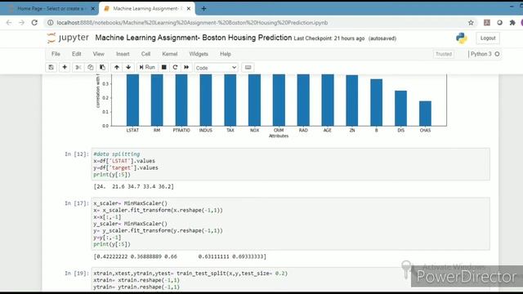Open the File menu
The height and width of the screenshot is (294, 523).
(56, 54)
